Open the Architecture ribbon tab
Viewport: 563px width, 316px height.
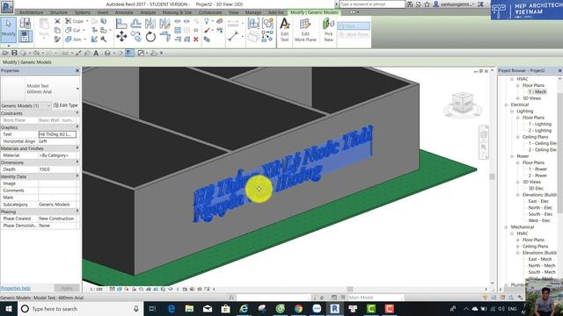click(31, 12)
